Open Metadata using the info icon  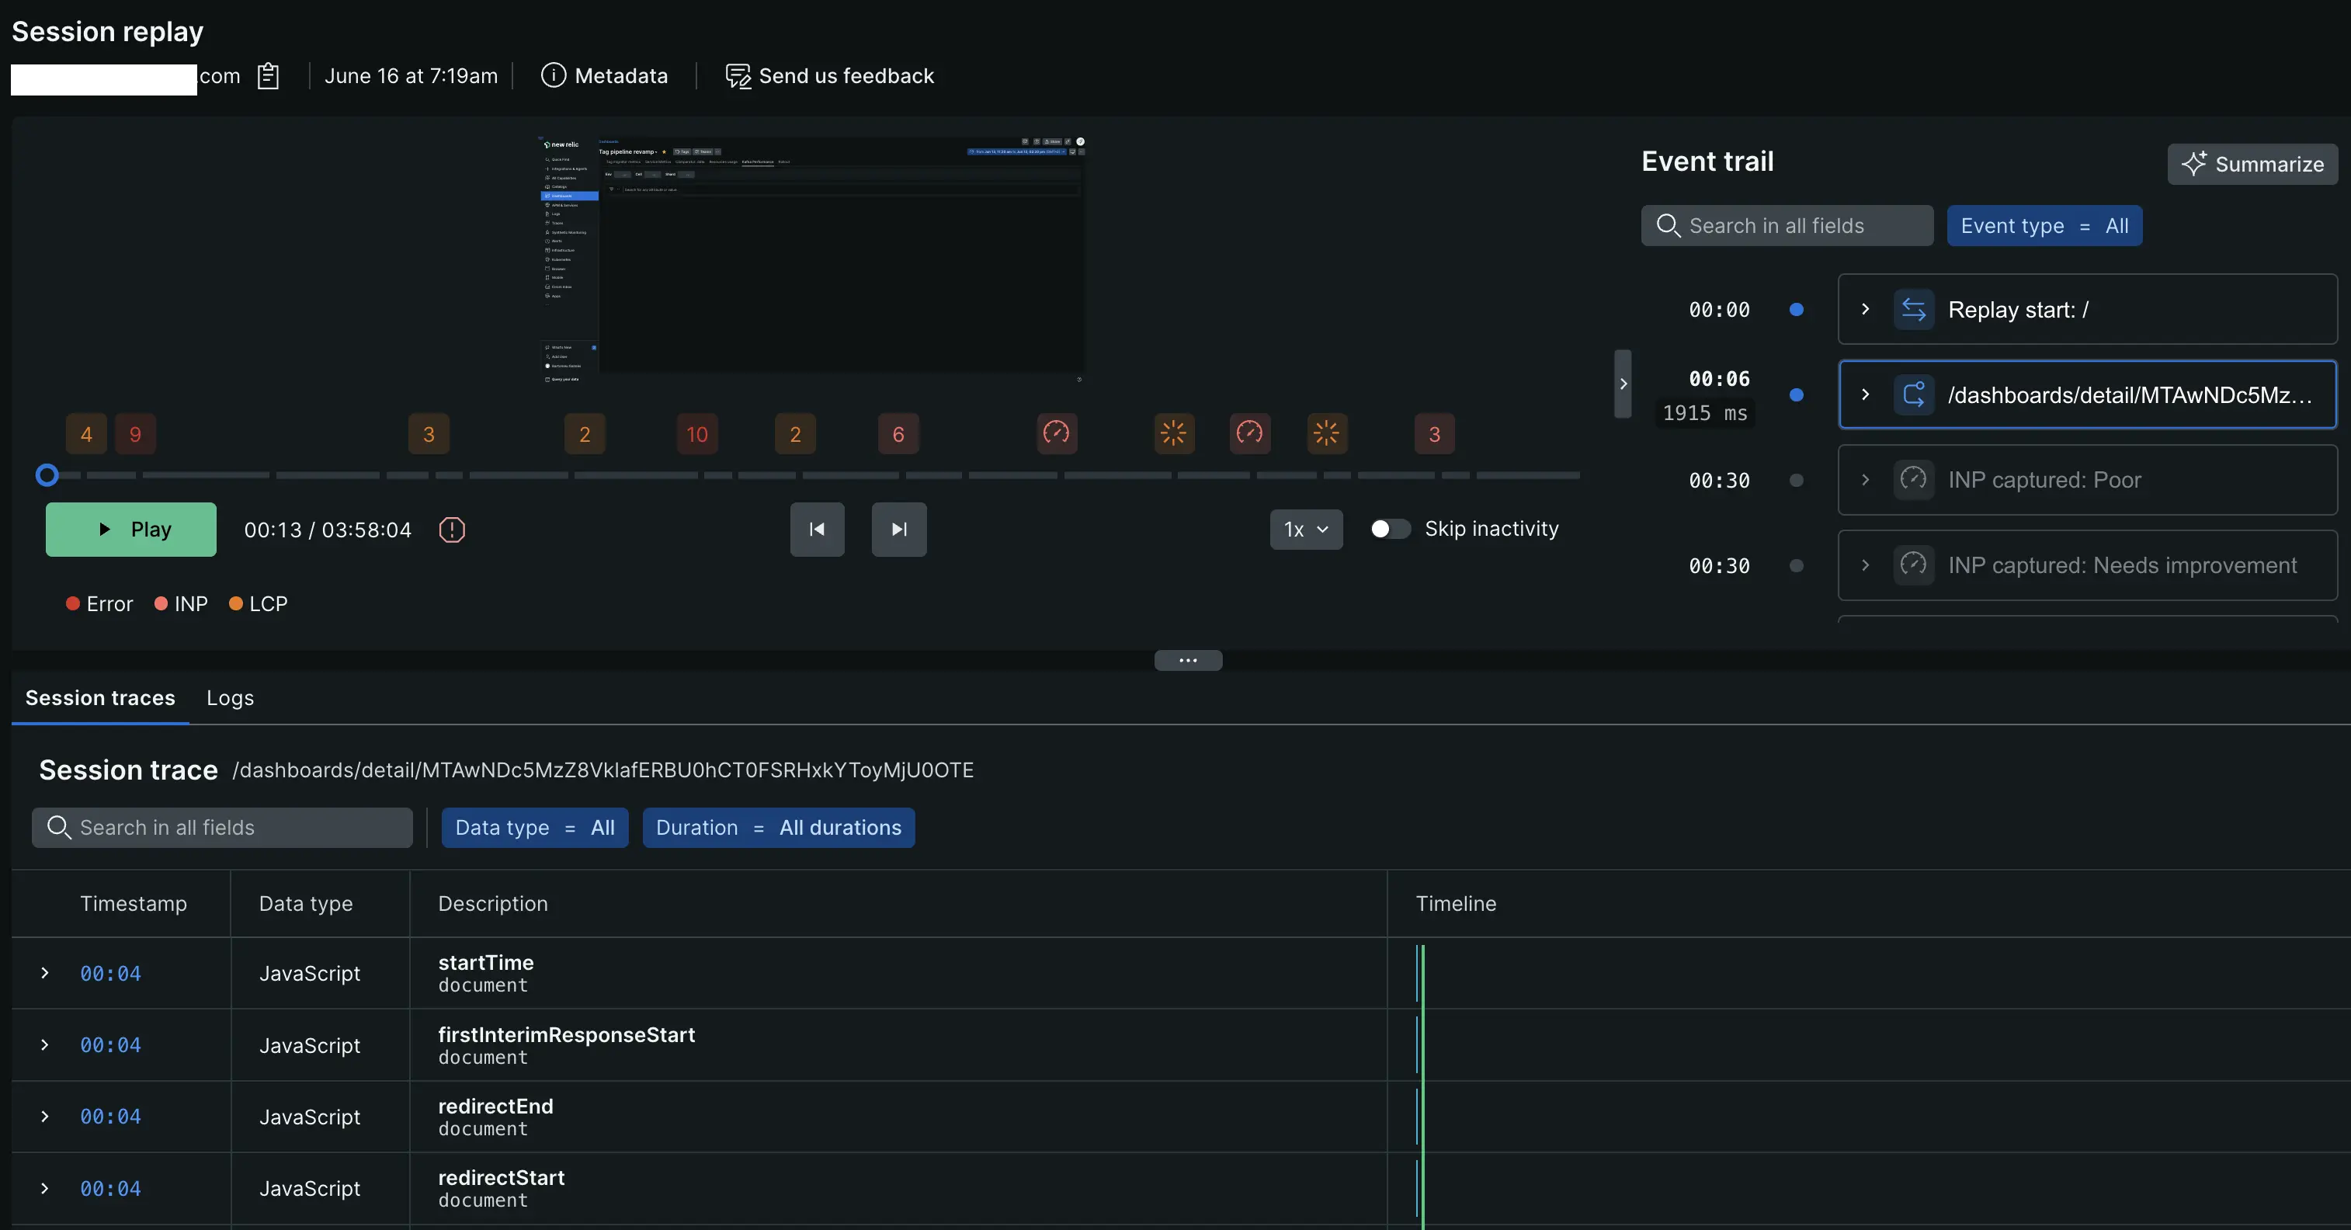(554, 76)
